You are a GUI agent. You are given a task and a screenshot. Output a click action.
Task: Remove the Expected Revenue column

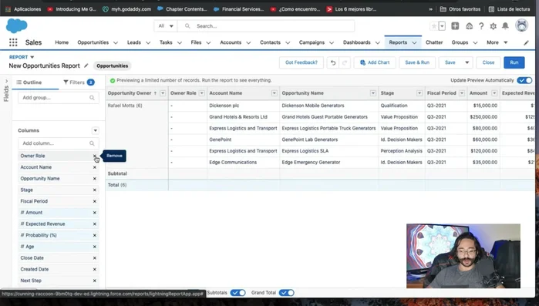point(95,224)
